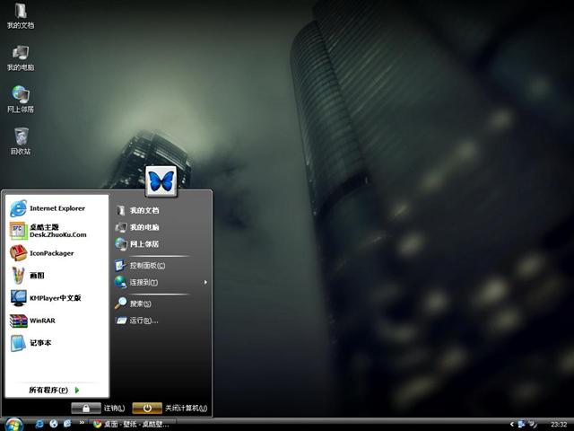Open 我的文档 in start menu right pane
Viewport: 574px width, 431px height.
pyautogui.click(x=161, y=210)
